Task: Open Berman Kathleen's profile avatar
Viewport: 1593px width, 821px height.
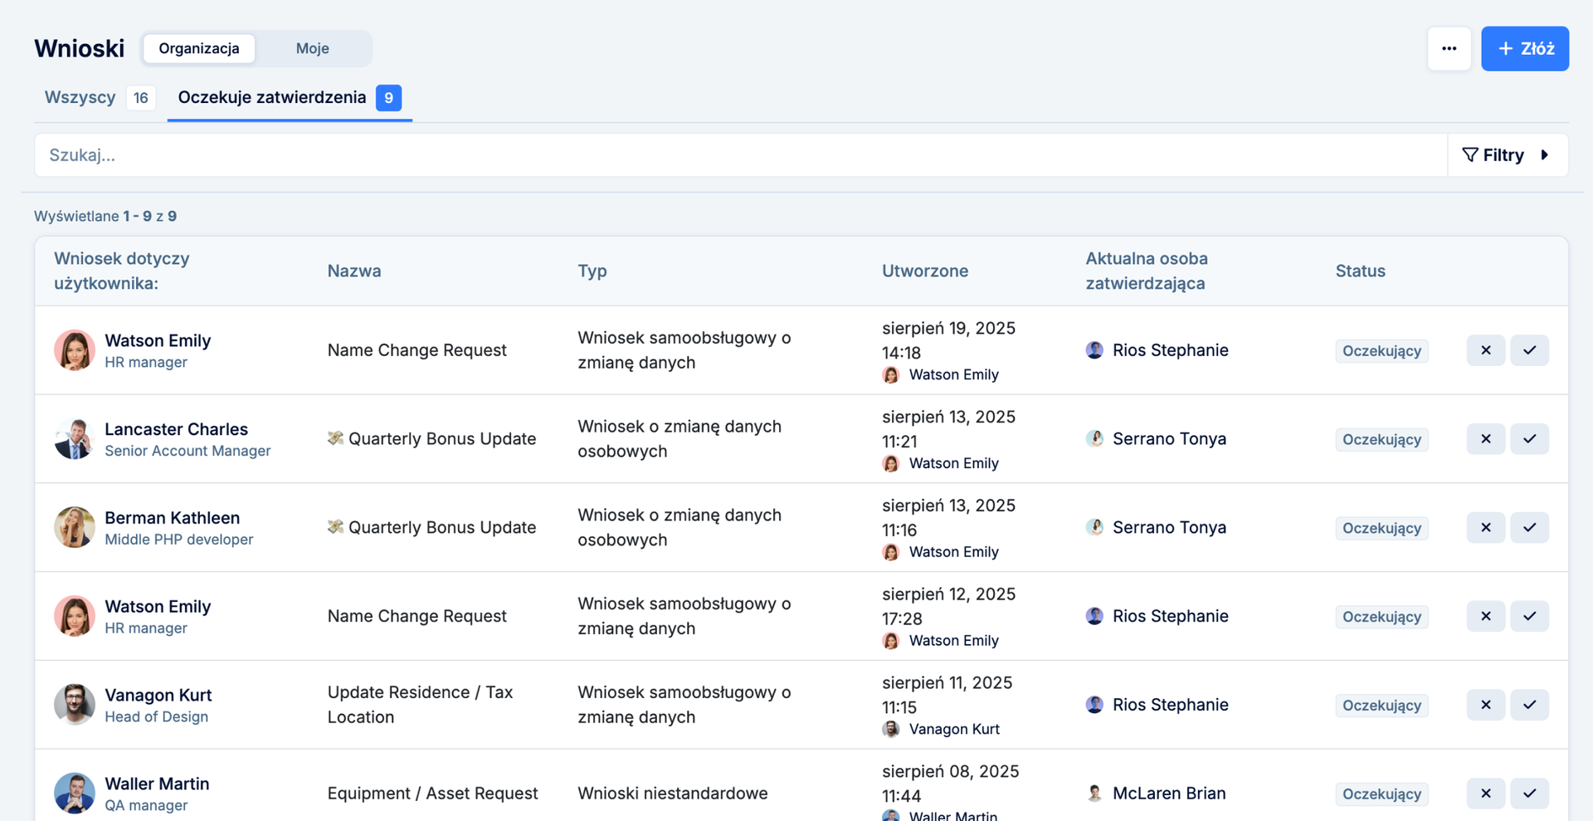Action: pos(75,527)
